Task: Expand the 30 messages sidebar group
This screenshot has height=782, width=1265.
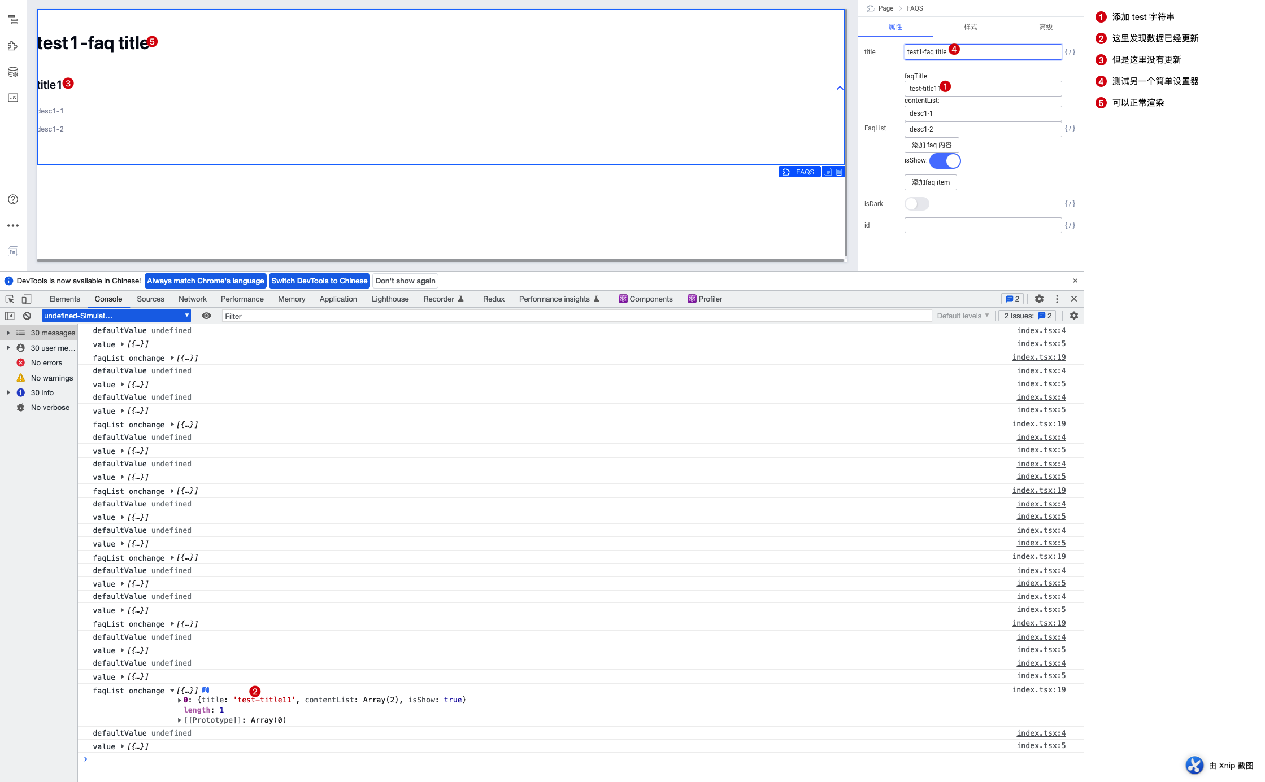Action: 8,333
